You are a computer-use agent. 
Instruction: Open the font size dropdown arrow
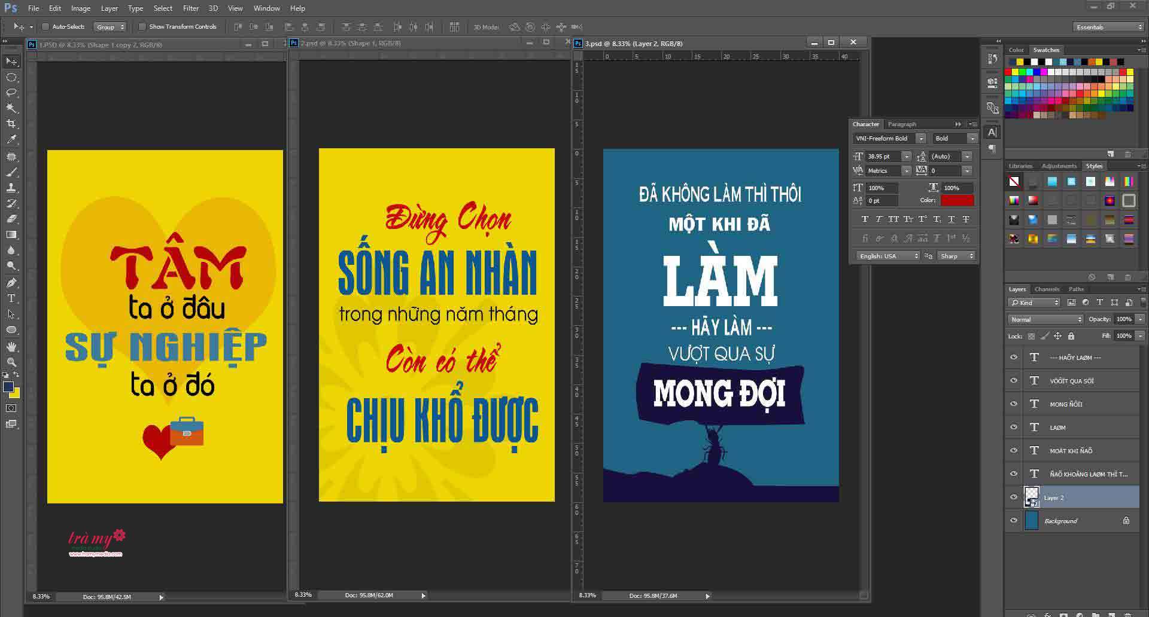click(x=907, y=157)
